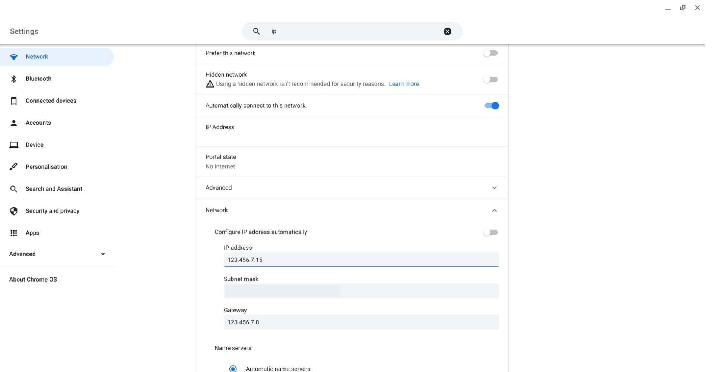Select the Network Wi-Fi icon in sidebar
The width and height of the screenshot is (715, 372).
click(x=14, y=57)
